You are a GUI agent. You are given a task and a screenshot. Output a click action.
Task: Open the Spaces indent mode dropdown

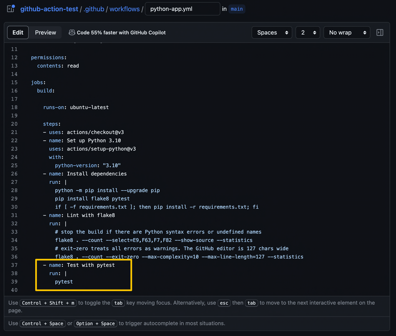(x=272, y=32)
